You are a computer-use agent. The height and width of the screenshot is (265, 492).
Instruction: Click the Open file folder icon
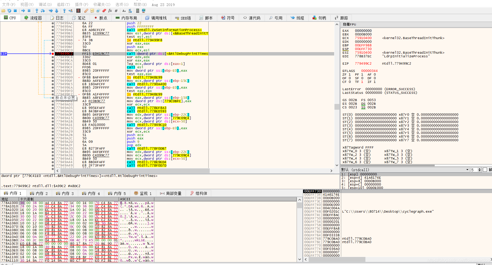(x=3, y=11)
